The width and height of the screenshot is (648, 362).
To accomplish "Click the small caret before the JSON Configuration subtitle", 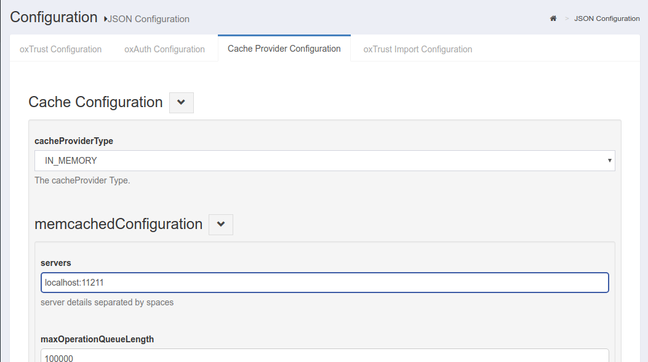I will 106,19.
